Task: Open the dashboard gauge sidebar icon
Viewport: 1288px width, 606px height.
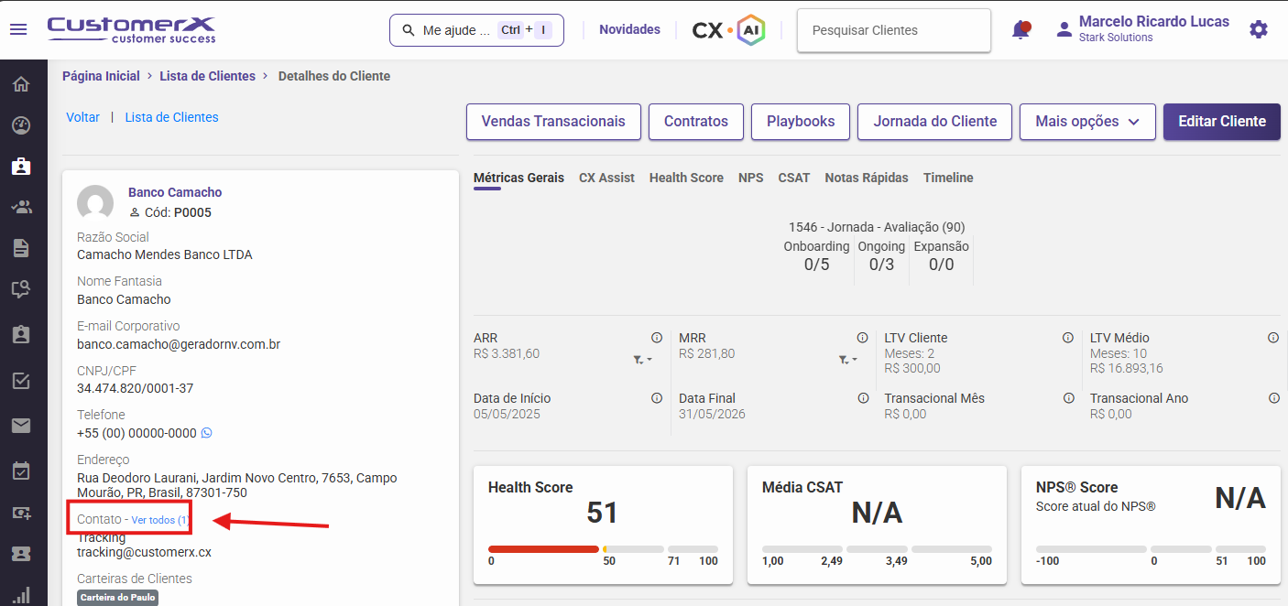Action: [21, 126]
